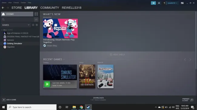The width and height of the screenshot is (197, 110).
Task: Open the COMMUNITY tab
Action: pos(50,8)
